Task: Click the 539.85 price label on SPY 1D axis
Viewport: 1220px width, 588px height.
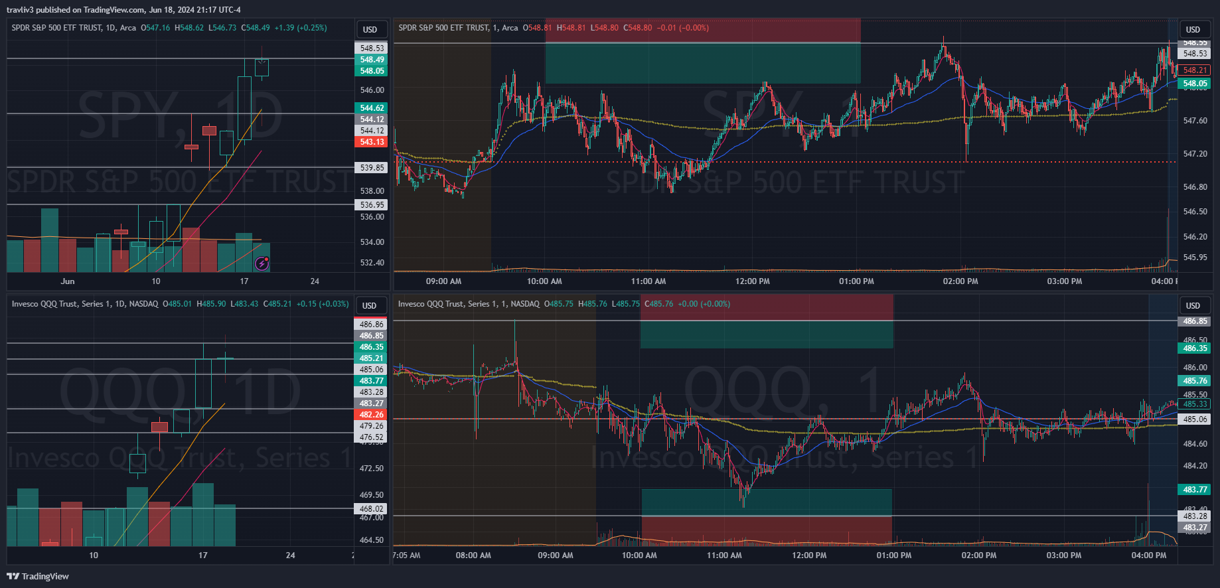Action: [x=372, y=168]
